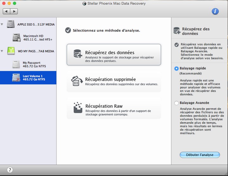
Task: Click the red close window button
Action: click(4, 3)
